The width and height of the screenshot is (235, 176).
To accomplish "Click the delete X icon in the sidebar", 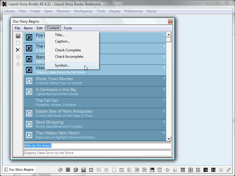I will [x=18, y=50].
